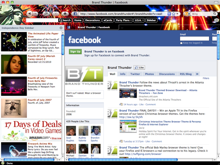220x165 pixels.
Task: Open the Christmas Interactive Theme link
Action: (170, 123)
